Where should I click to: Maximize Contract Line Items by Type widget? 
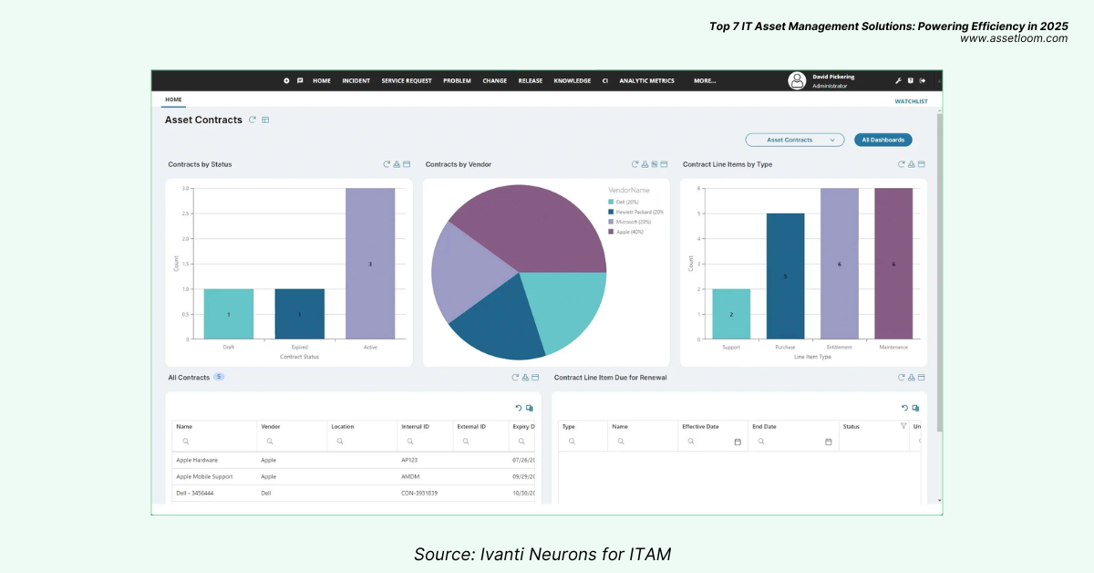pyautogui.click(x=922, y=164)
